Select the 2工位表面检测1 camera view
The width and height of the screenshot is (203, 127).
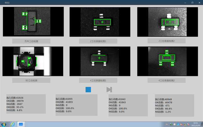pos(99,22)
